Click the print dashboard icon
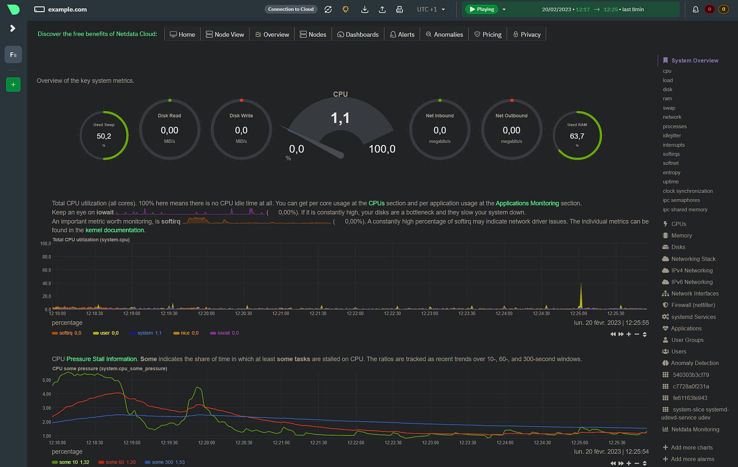The image size is (738, 467). click(399, 10)
